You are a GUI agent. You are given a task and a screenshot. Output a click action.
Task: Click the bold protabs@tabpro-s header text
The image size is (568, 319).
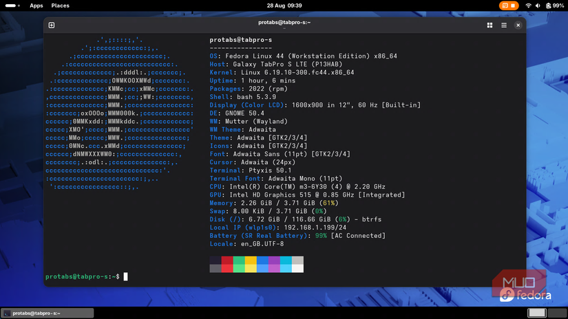coord(240,40)
